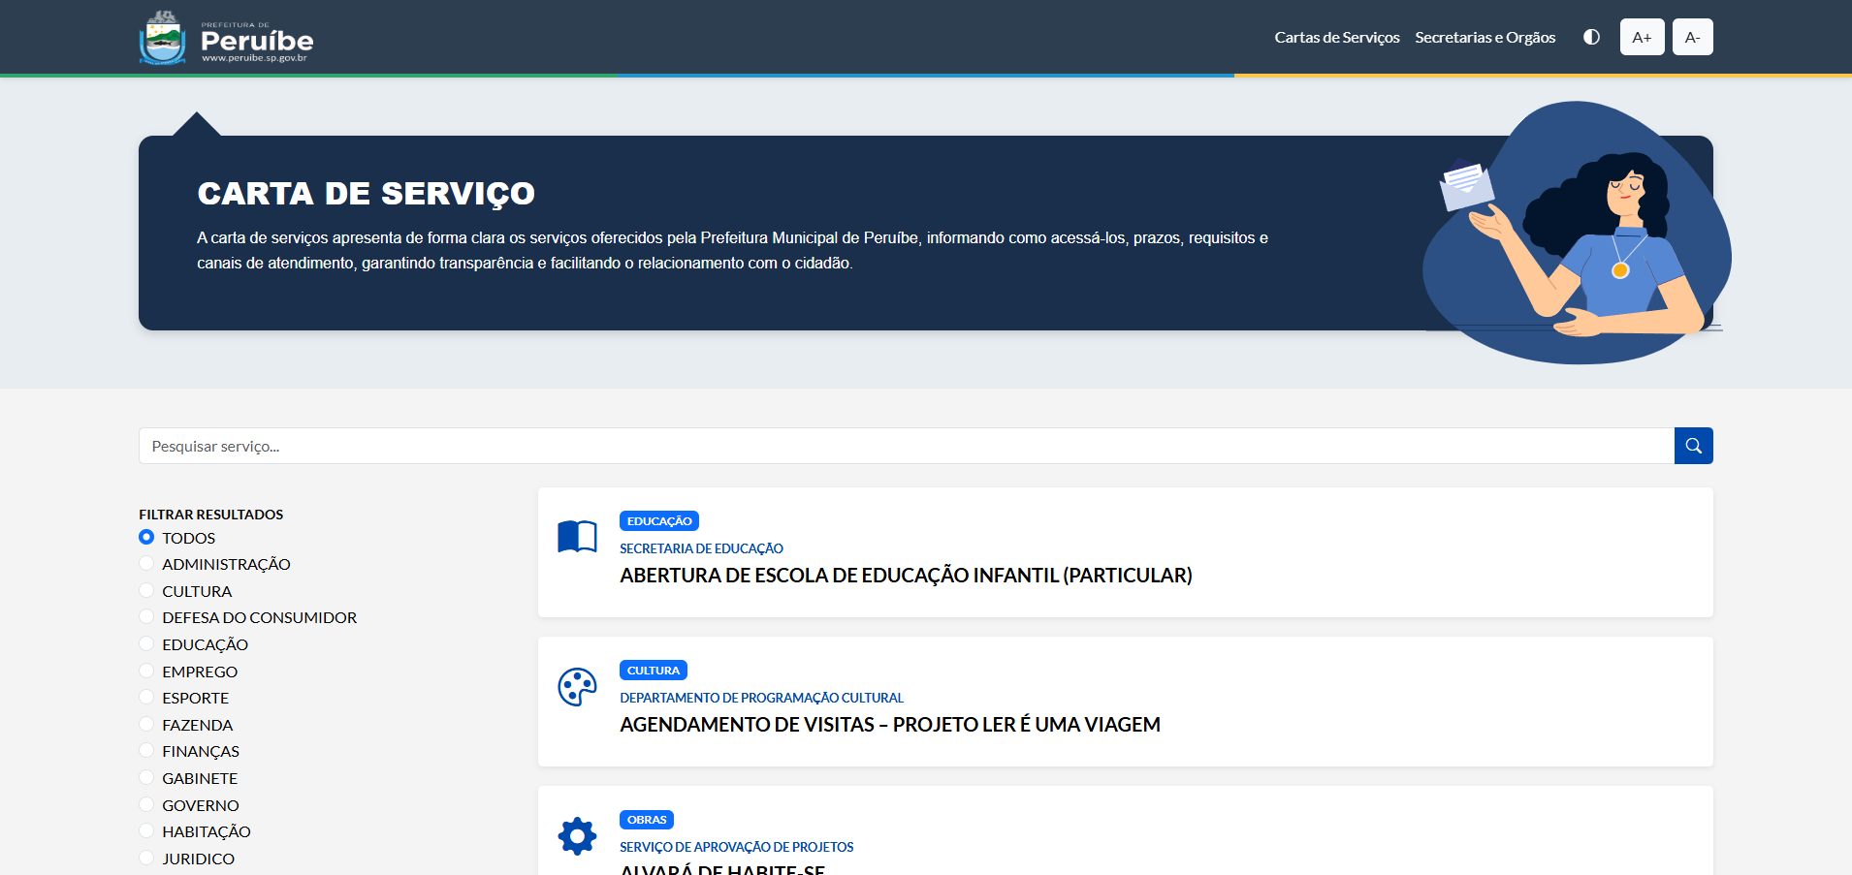1852x875 pixels.
Task: Open Secretaria de Educação link
Action: [701, 548]
